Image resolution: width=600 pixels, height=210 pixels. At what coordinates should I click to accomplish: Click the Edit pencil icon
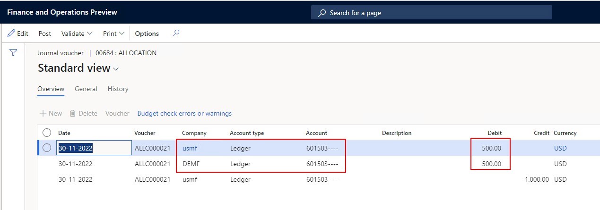point(11,34)
